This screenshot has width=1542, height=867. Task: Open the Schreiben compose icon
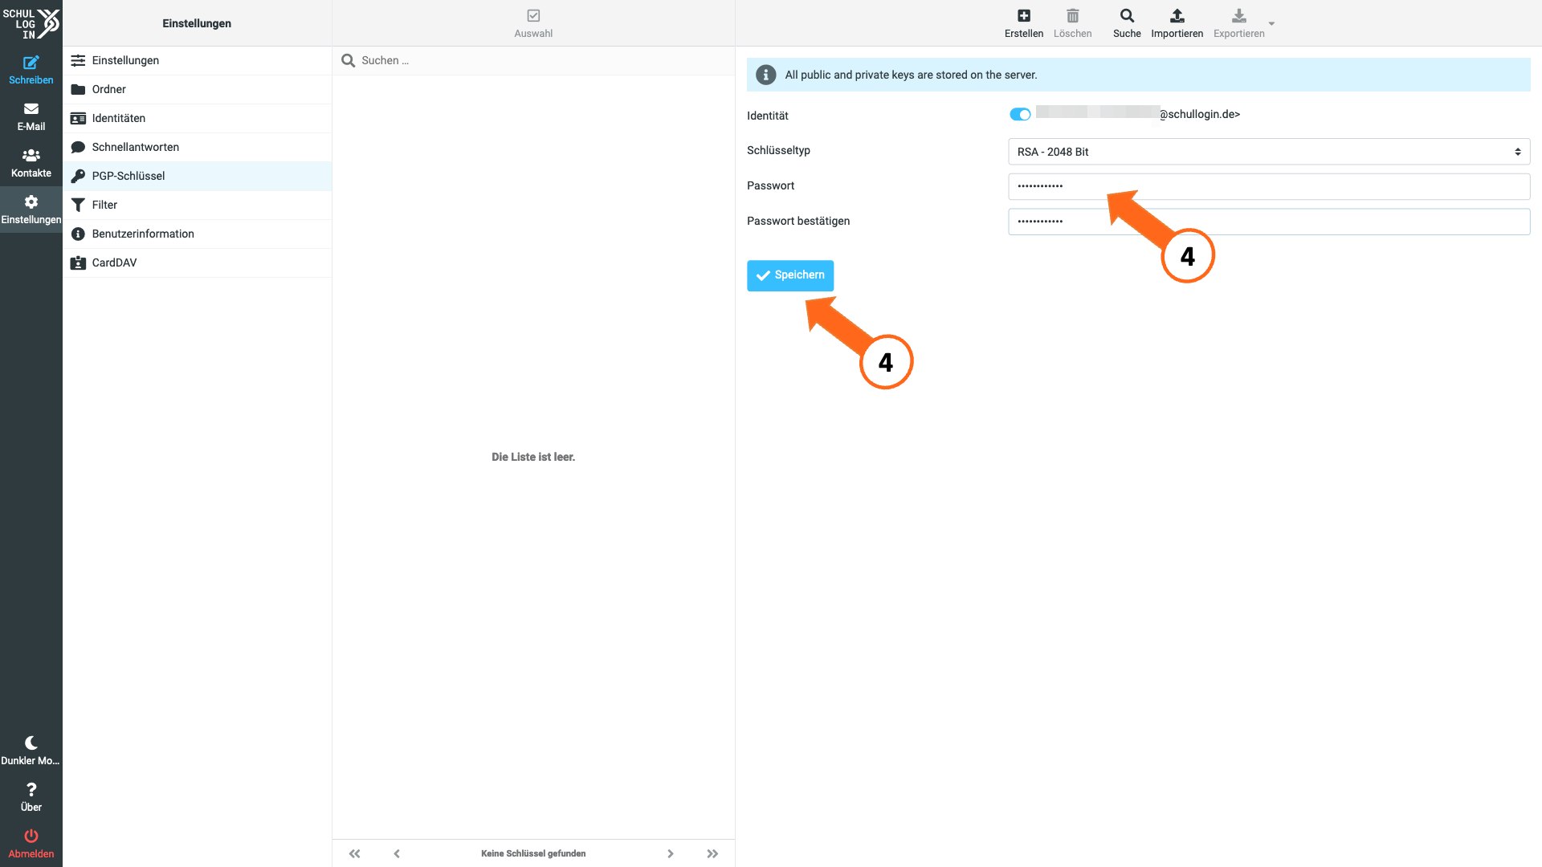click(x=31, y=63)
